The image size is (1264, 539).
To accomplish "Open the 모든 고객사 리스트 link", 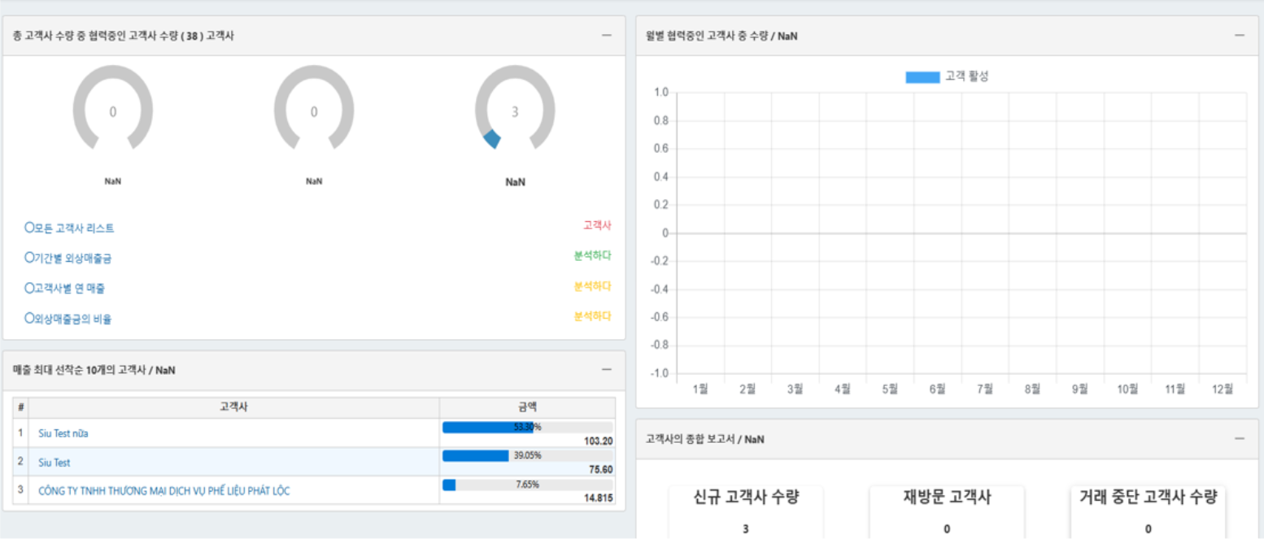I will 70,228.
